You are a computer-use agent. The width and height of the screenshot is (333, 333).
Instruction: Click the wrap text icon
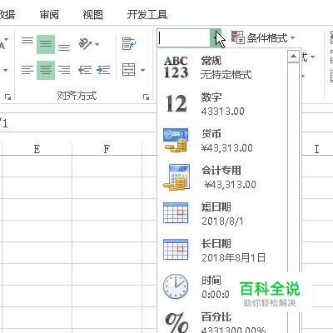pyautogui.click(x=129, y=44)
